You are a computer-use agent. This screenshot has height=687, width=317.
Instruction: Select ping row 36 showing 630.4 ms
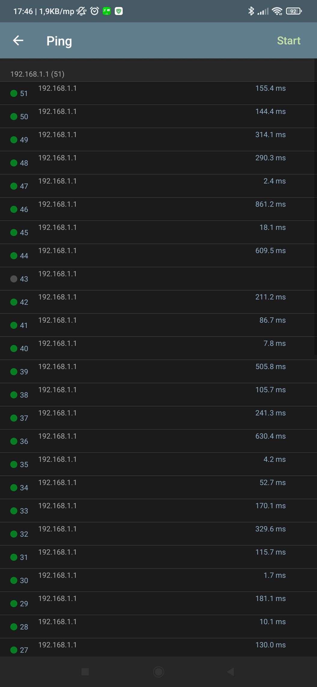pyautogui.click(x=158, y=441)
